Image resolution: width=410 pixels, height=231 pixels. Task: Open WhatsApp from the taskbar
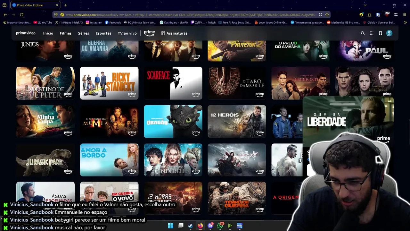220,226
